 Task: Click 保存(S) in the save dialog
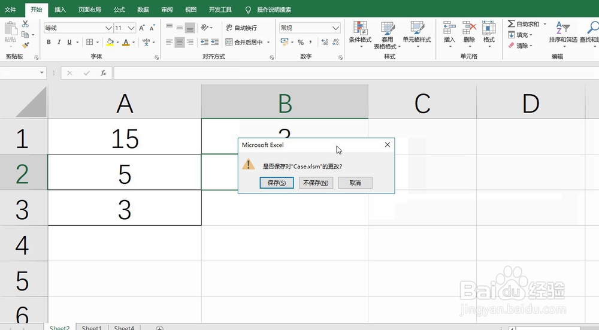click(276, 183)
